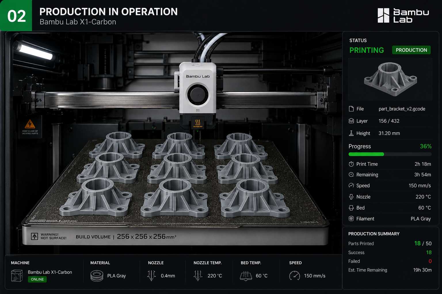Click the Nozzle icon in status panel
442x294 pixels.
point(351,197)
